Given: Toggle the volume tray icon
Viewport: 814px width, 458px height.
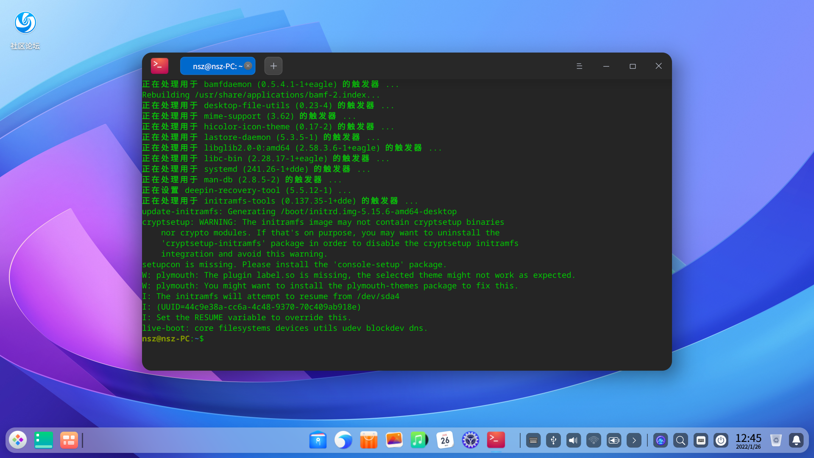Looking at the screenshot, I should coord(573,440).
